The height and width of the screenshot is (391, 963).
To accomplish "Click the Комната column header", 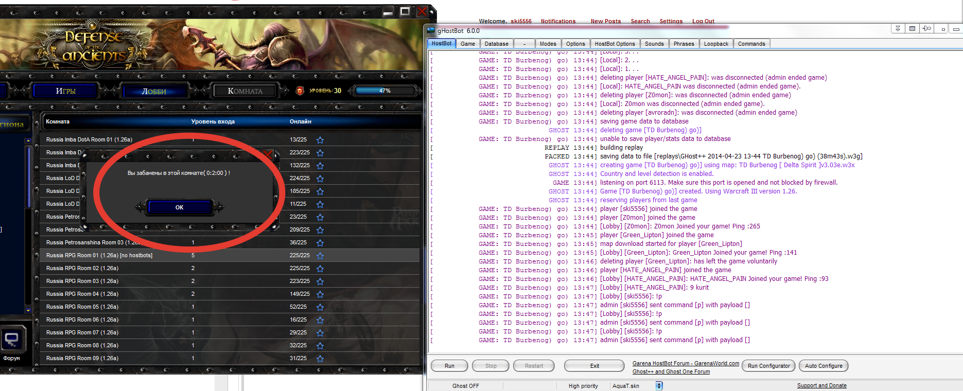I will (x=58, y=121).
